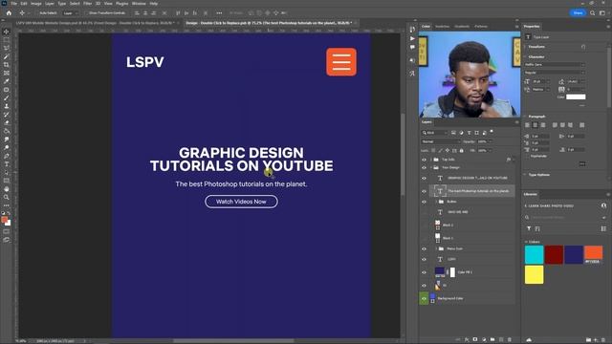Open the font style Regular dropdown
Image resolution: width=612 pixels, height=344 pixels.
[555, 73]
